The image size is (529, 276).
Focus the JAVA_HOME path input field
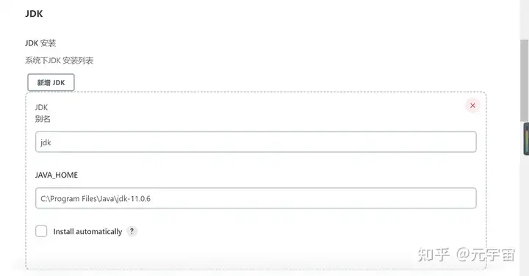click(256, 198)
